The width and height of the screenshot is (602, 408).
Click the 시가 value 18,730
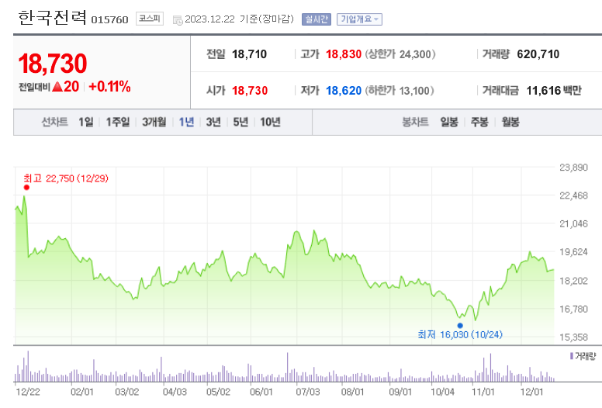(x=250, y=91)
